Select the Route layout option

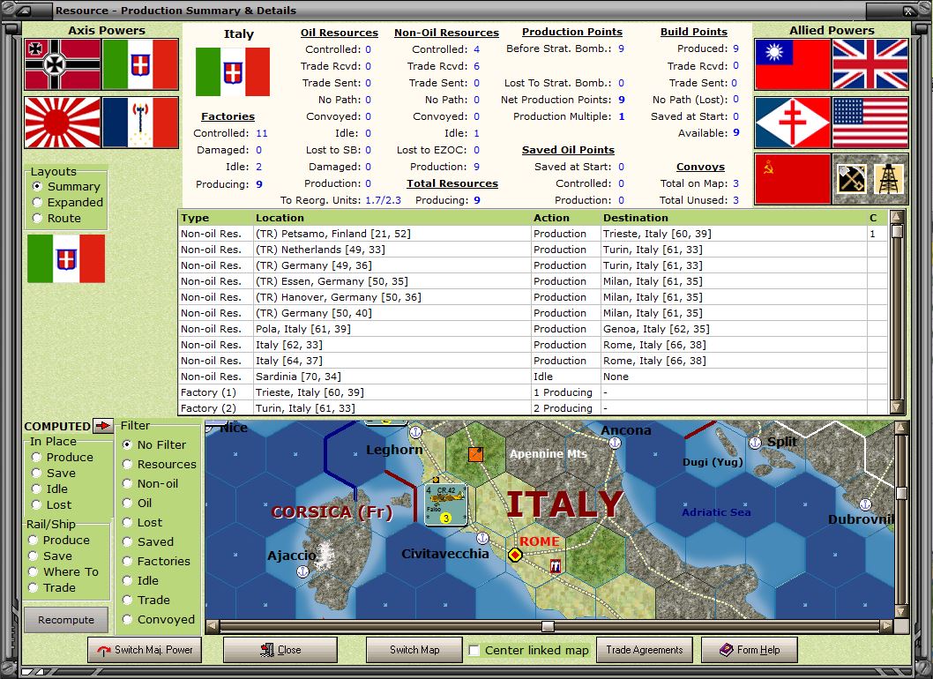pos(56,219)
